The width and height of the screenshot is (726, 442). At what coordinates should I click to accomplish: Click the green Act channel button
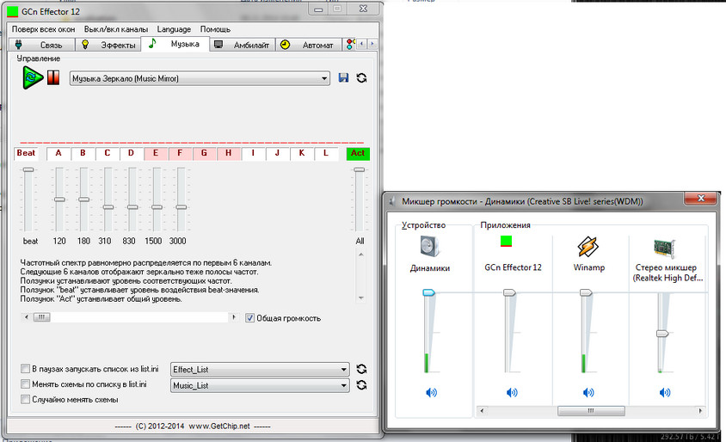click(x=358, y=154)
